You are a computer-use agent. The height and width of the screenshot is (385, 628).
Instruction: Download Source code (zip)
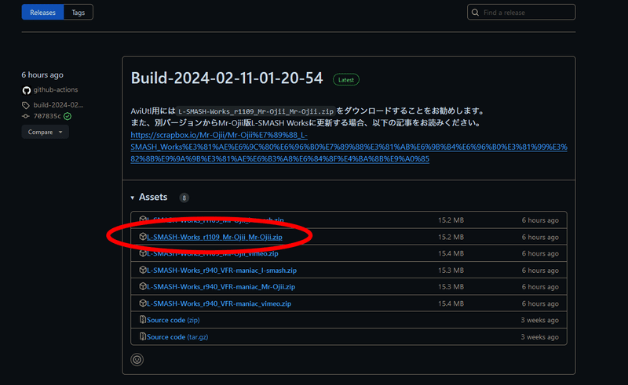173,320
